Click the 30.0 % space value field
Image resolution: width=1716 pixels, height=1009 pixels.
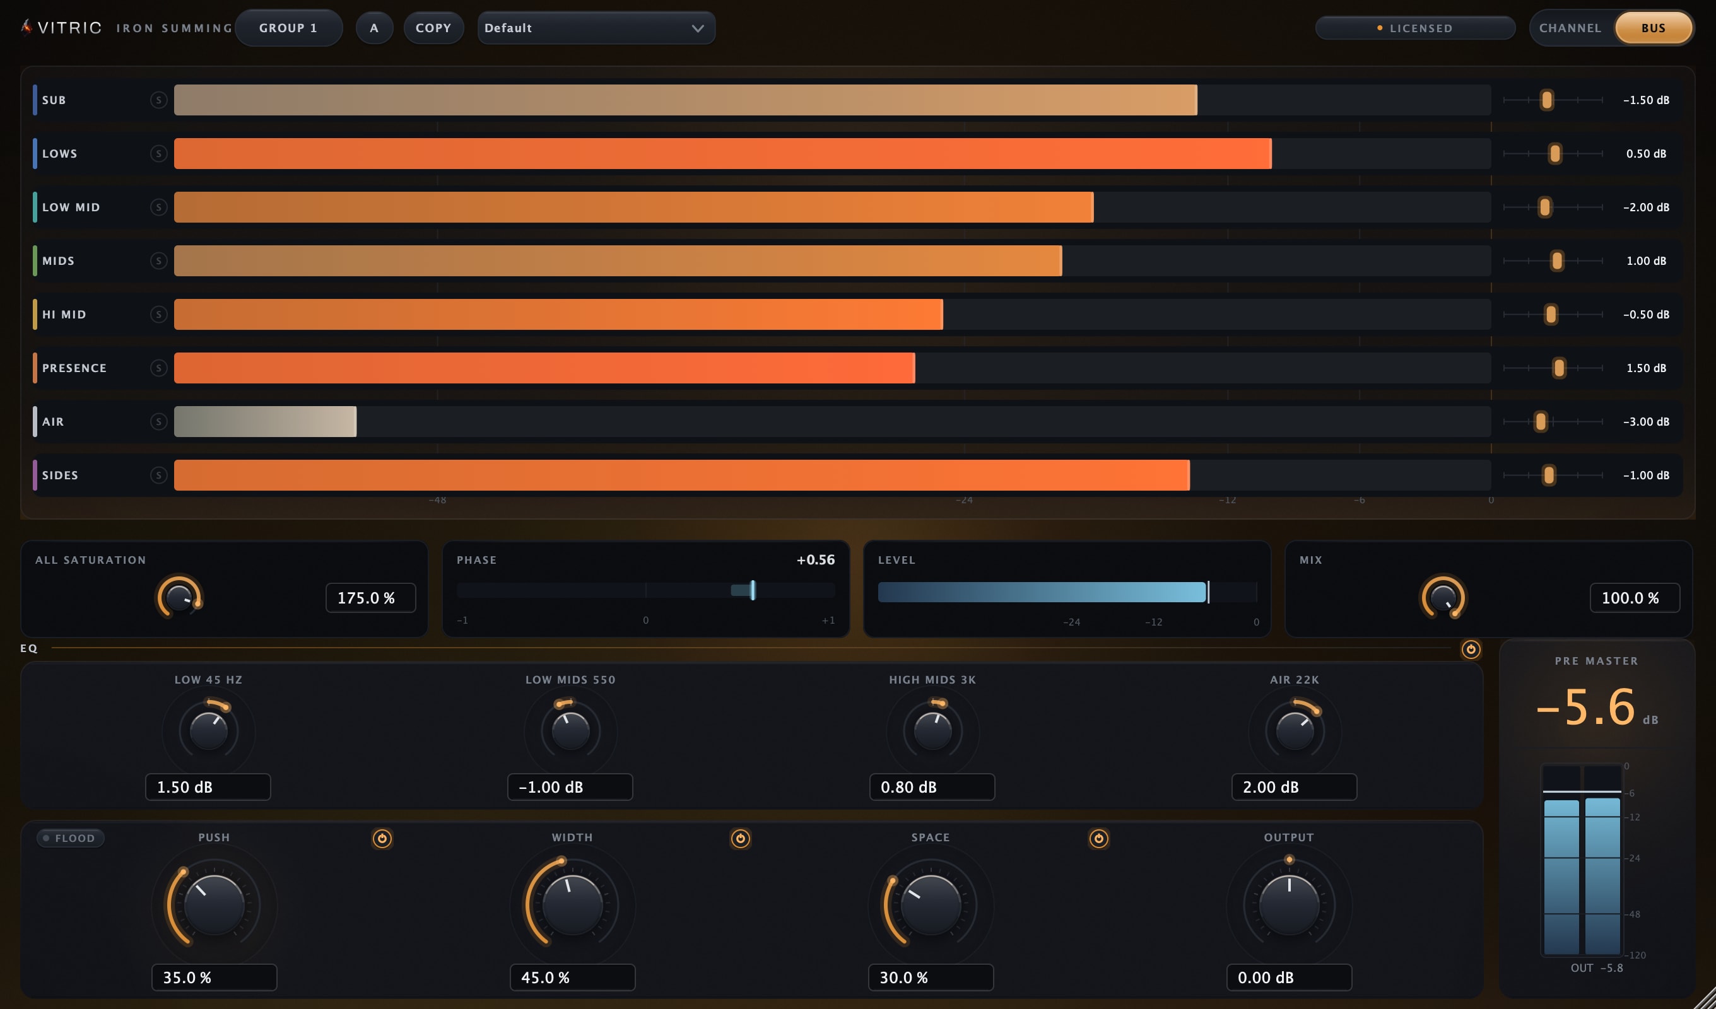pyautogui.click(x=930, y=977)
